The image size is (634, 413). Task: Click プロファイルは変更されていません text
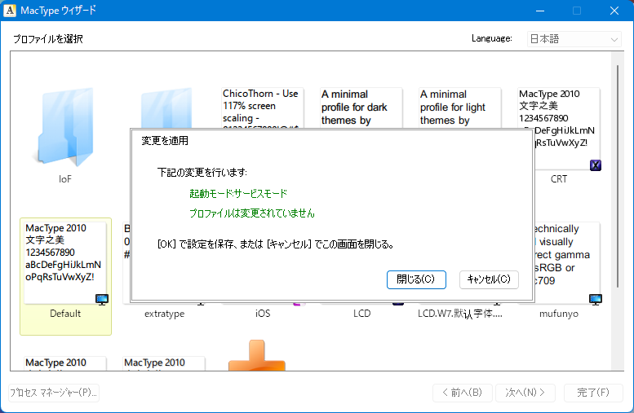click(252, 213)
